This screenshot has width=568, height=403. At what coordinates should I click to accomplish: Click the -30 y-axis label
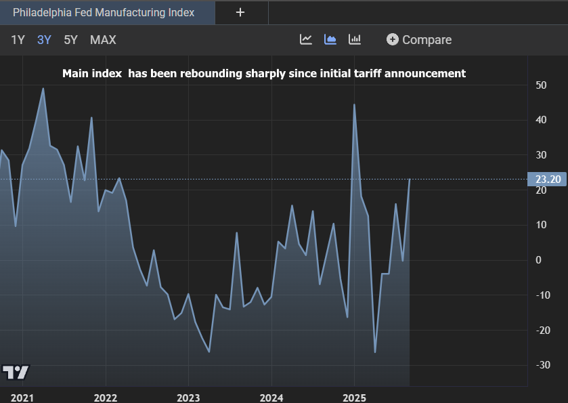(x=543, y=365)
